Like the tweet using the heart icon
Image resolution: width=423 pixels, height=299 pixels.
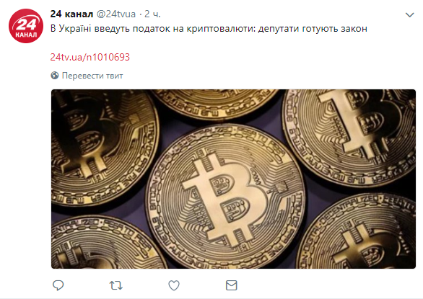click(174, 285)
